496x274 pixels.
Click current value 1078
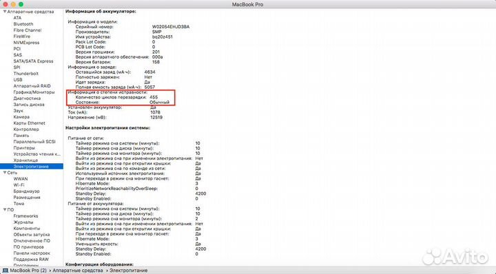(x=155, y=112)
